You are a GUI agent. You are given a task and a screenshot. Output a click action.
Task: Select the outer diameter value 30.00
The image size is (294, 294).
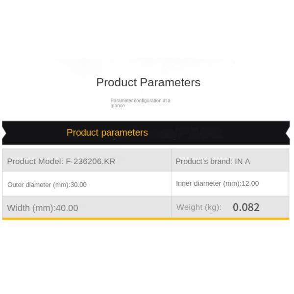[78, 185]
